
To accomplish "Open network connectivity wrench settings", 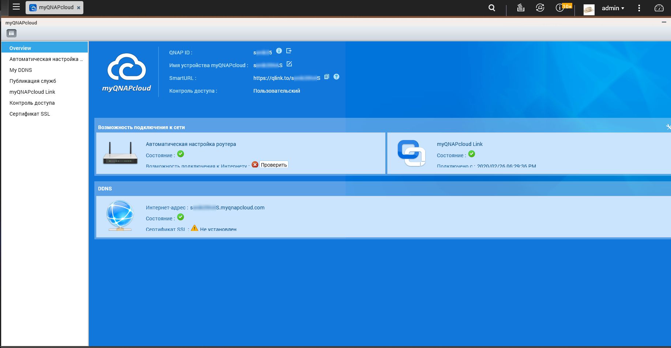I will tap(668, 127).
